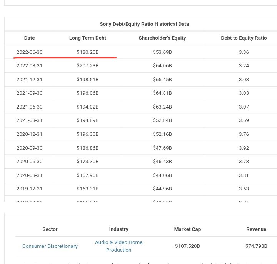Click the equity value $64.06B

point(162,66)
